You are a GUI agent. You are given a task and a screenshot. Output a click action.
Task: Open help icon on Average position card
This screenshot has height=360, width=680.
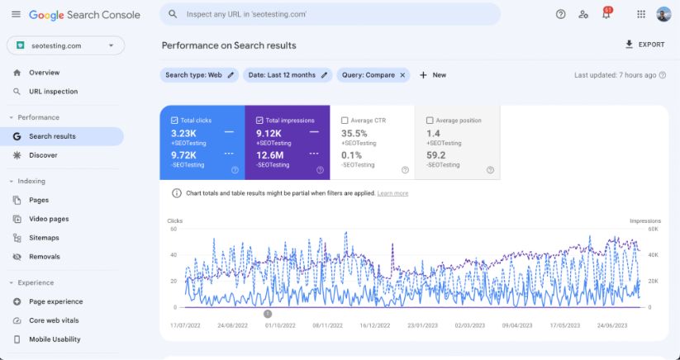coord(490,170)
